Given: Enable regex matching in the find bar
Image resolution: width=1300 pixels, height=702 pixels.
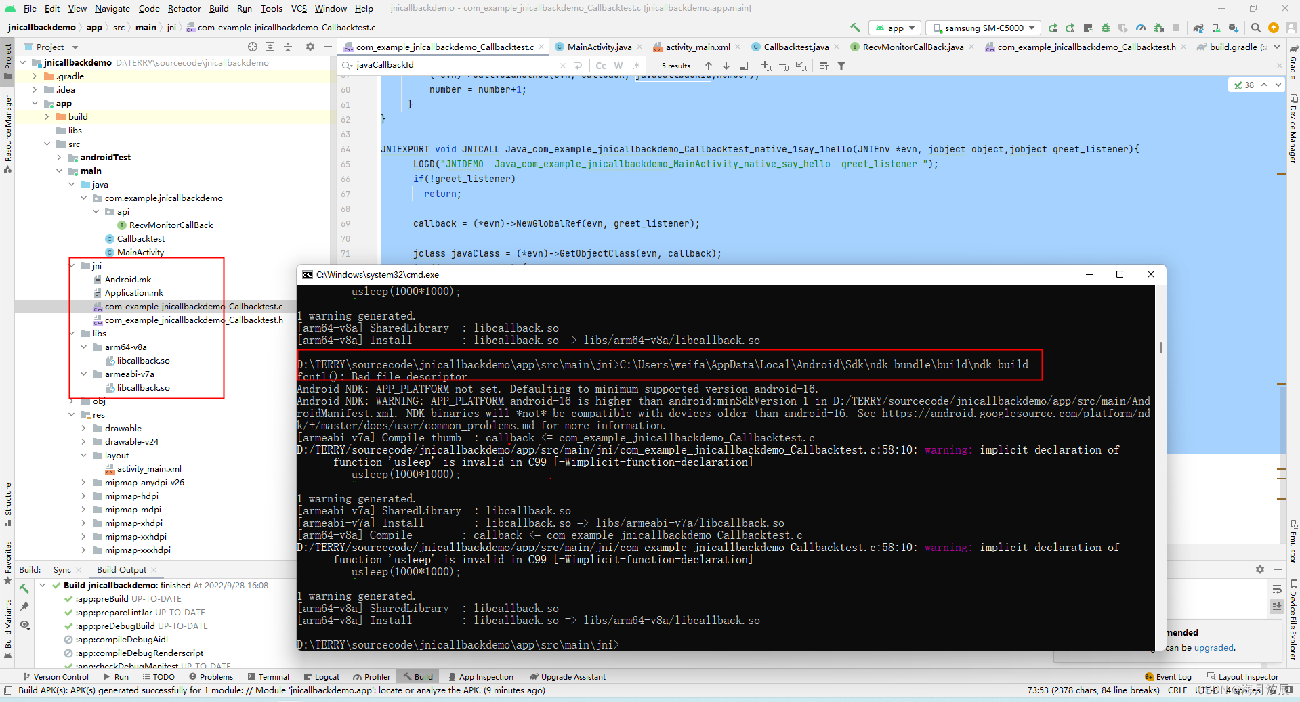Looking at the screenshot, I should [635, 65].
